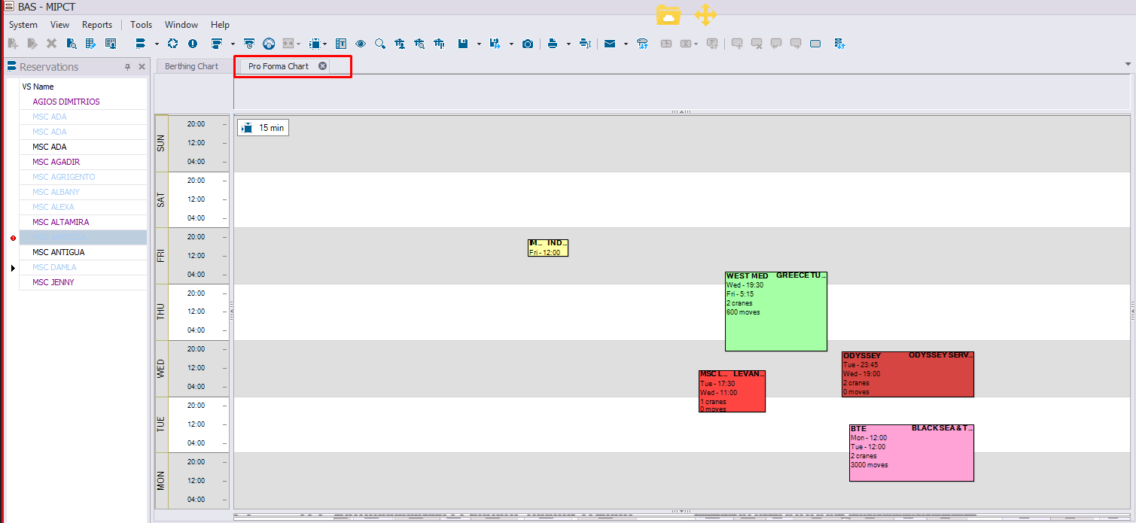
Task: Open dropdown arrow beside floppy save icon
Action: 479,44
